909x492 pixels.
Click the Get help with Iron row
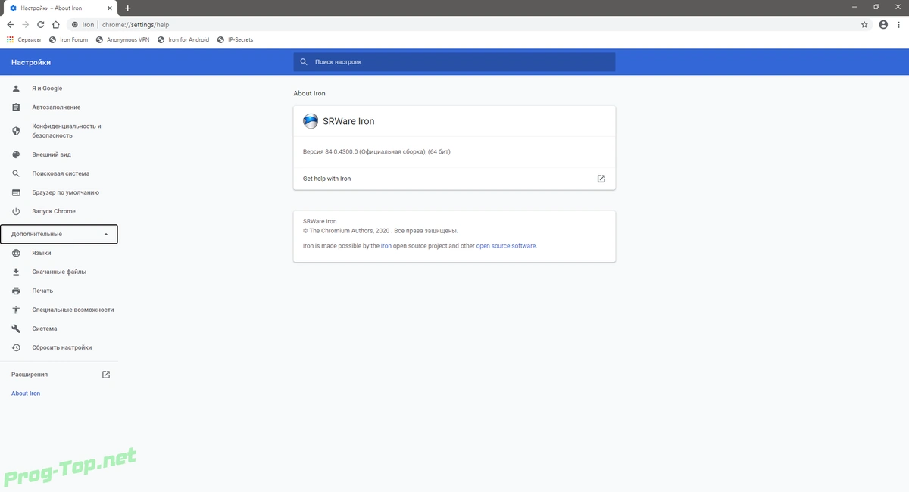click(454, 179)
